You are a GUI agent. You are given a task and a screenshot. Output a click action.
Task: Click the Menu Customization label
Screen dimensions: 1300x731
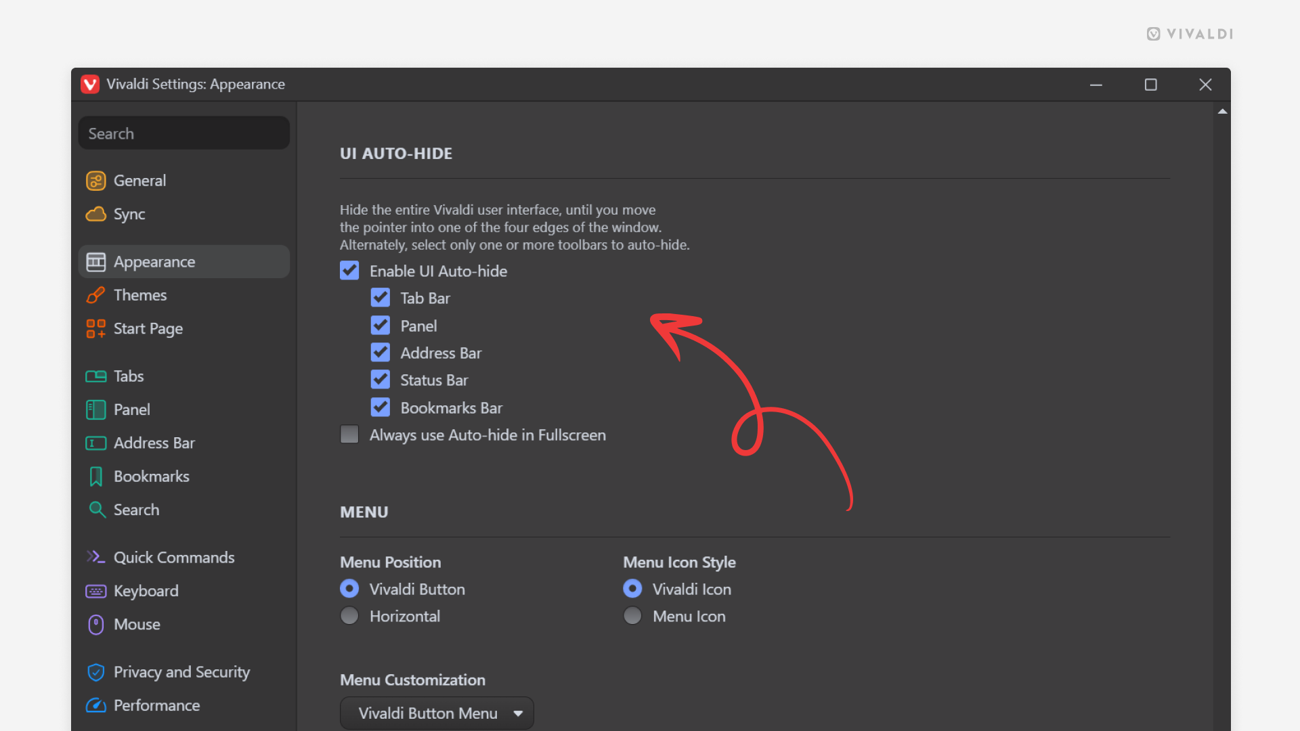(x=412, y=680)
